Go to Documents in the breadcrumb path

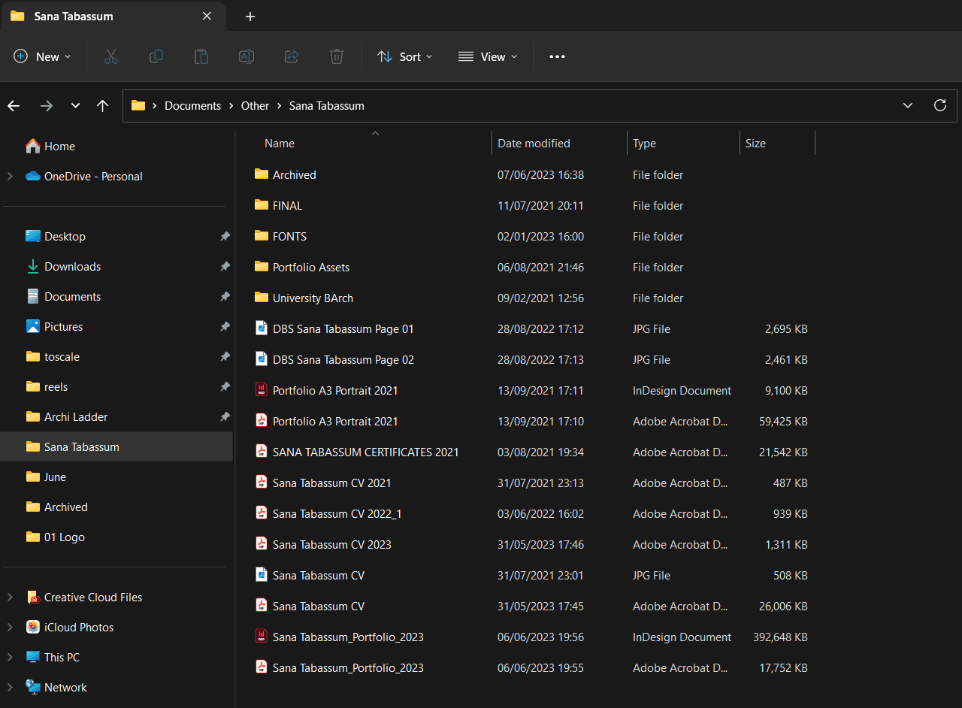pyautogui.click(x=192, y=106)
